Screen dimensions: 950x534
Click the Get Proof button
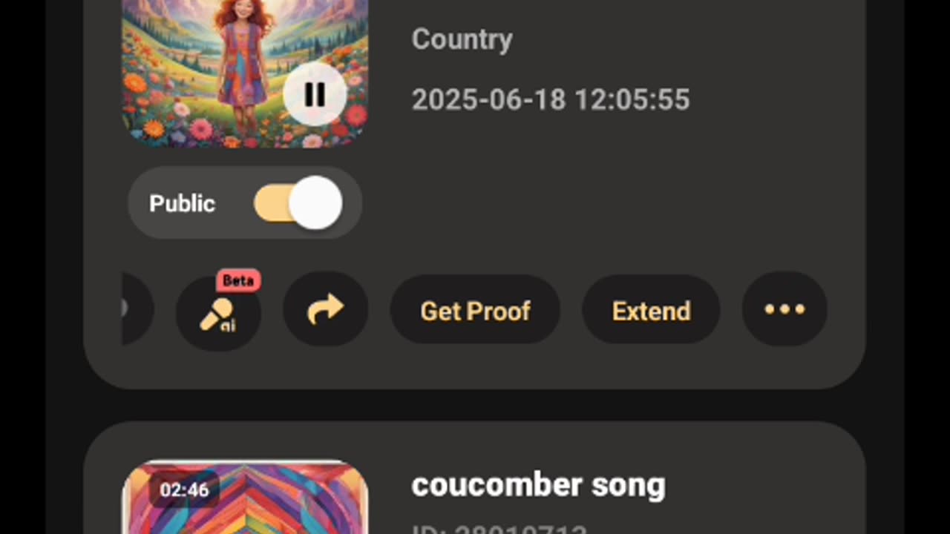(x=475, y=310)
